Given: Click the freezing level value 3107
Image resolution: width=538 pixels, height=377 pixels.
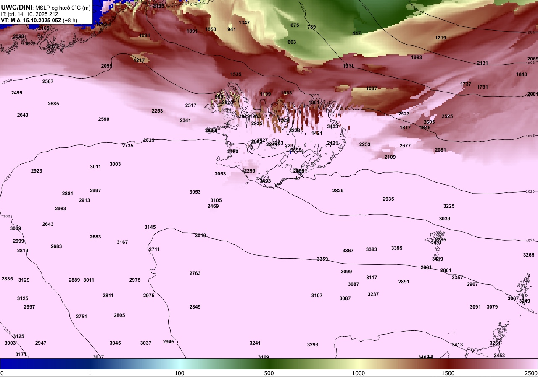Looking at the screenshot, I should pyautogui.click(x=317, y=296).
